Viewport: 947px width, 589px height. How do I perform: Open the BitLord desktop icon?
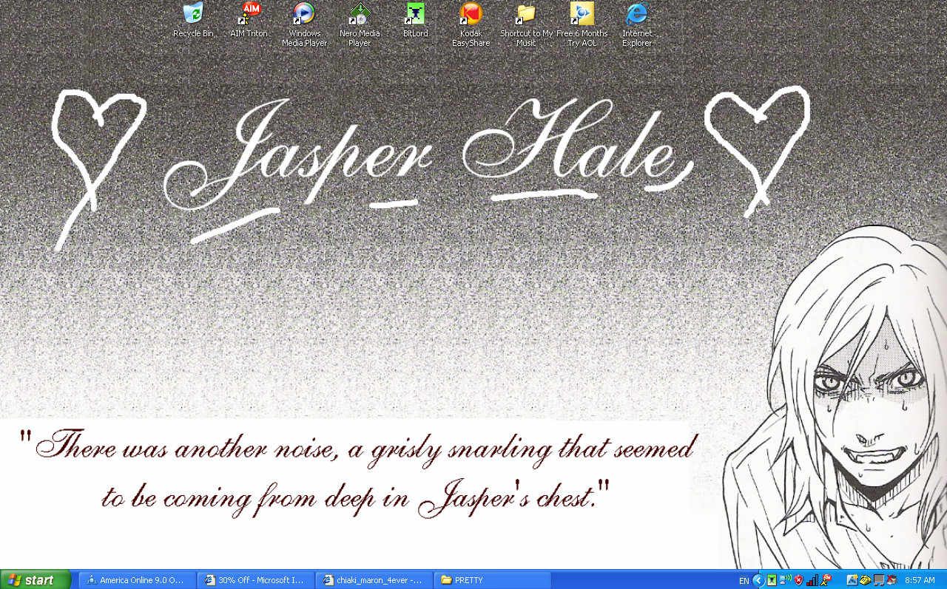pyautogui.click(x=415, y=14)
